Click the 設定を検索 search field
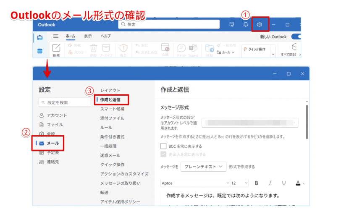341x217 pixels. point(65,102)
